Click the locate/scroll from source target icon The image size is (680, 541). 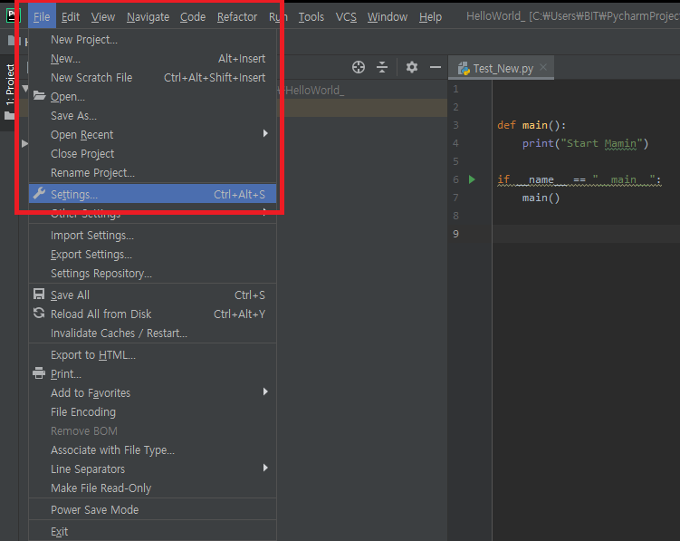coord(359,67)
